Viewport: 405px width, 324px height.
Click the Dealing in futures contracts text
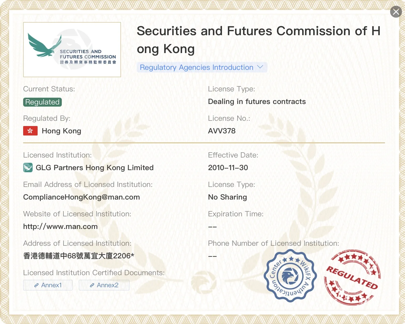(x=257, y=102)
